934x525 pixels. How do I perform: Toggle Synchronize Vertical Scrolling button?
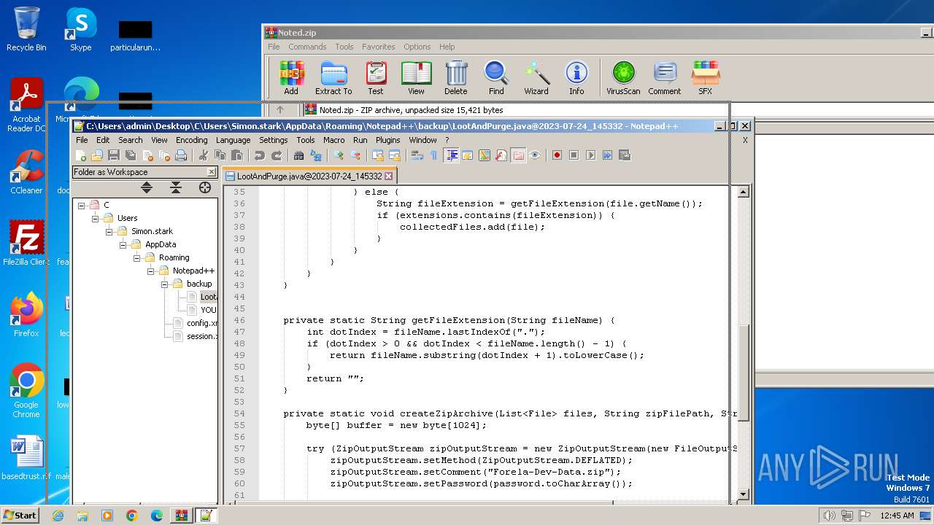378,155
